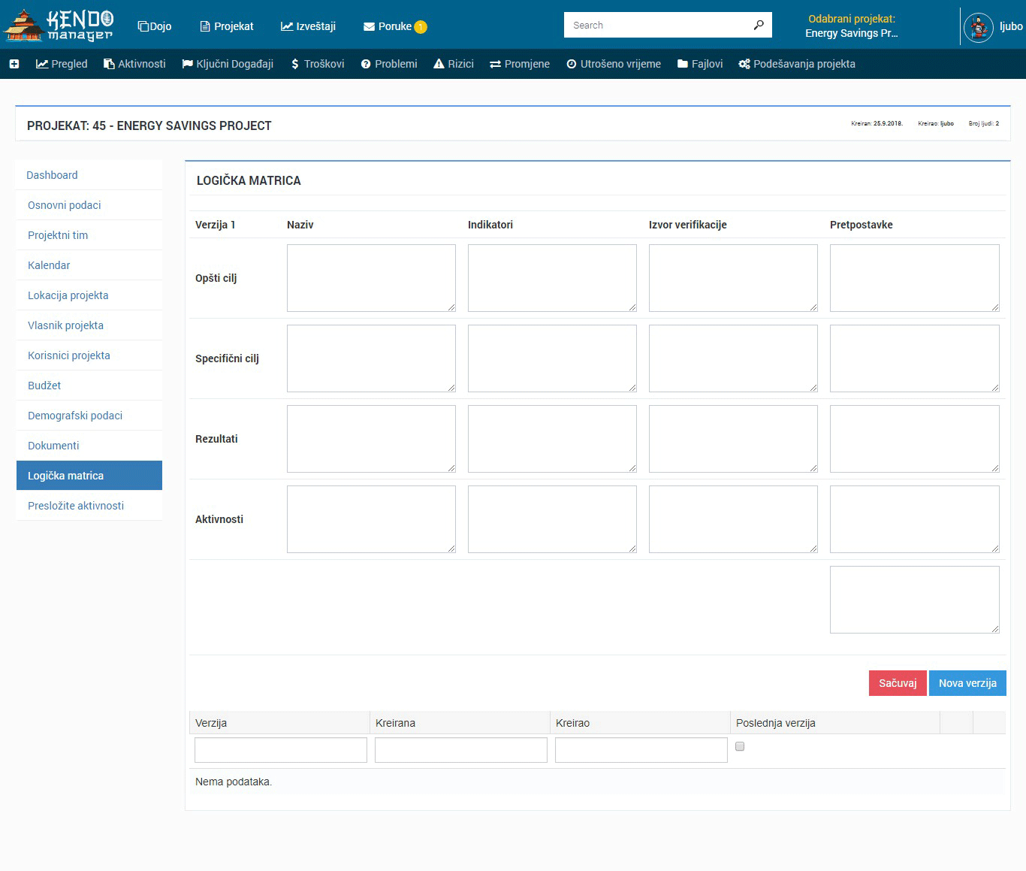Screen dimensions: 1026x871
Task: Select Vlasnik projekta in sidebar
Action: pos(89,325)
